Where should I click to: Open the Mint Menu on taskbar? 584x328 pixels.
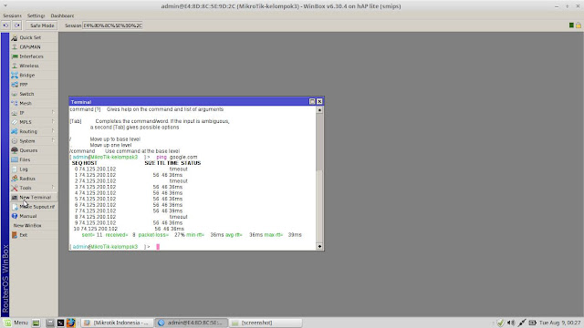pyautogui.click(x=16, y=323)
